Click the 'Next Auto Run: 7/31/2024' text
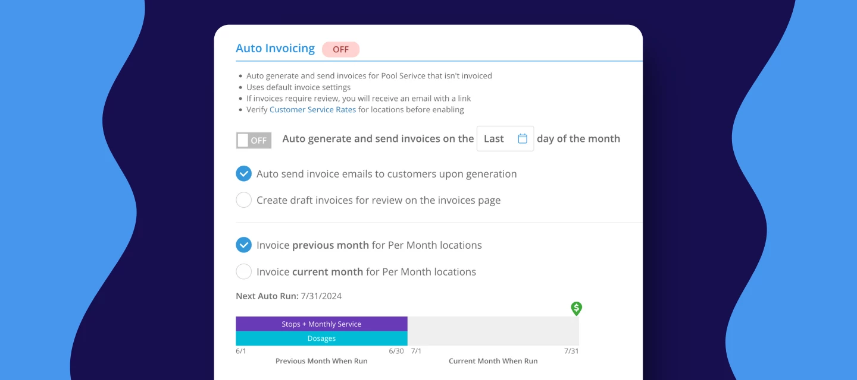857x380 pixels. [x=289, y=296]
